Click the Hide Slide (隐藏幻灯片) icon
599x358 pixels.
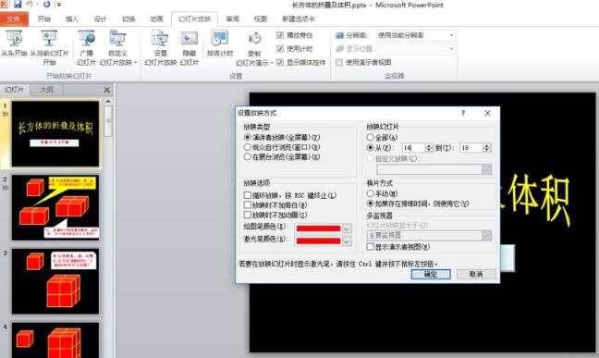point(189,38)
